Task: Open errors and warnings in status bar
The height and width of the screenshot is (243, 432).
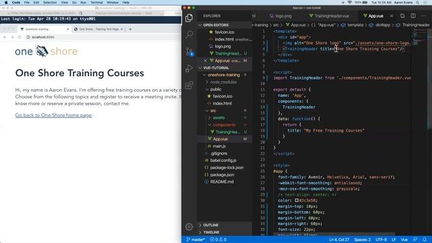Action: point(218,240)
